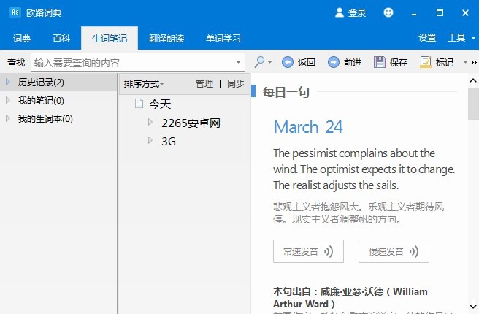The height and width of the screenshot is (314, 479).
Task: Click the right panel vertical scrollbar thumb
Action: click(473, 104)
